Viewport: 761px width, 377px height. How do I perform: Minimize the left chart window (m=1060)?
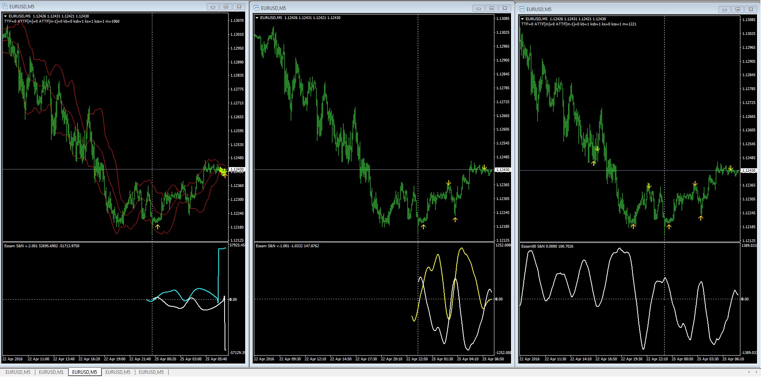click(x=213, y=7)
